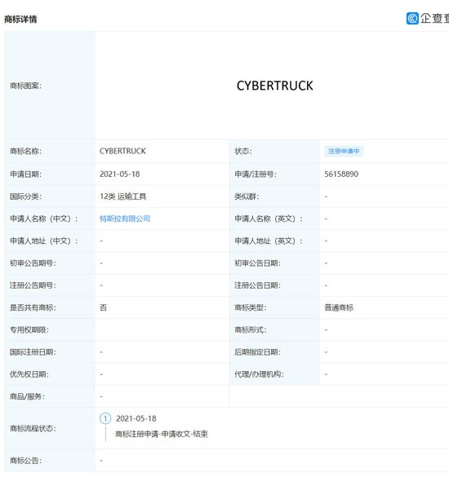Image resolution: width=449 pixels, height=477 pixels.
Task: Click the 12类 运输工具 classification value
Action: 122,197
